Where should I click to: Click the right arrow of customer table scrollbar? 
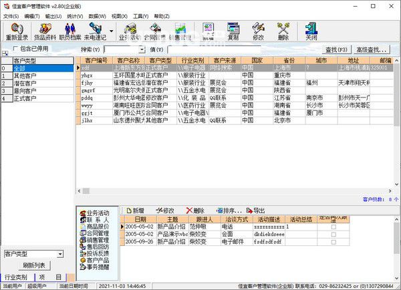click(390, 191)
